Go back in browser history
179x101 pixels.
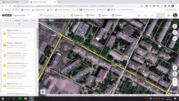3,6
